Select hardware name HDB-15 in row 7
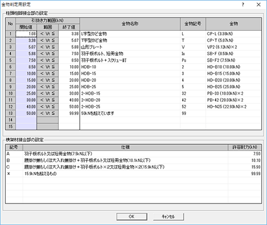 coord(130,73)
